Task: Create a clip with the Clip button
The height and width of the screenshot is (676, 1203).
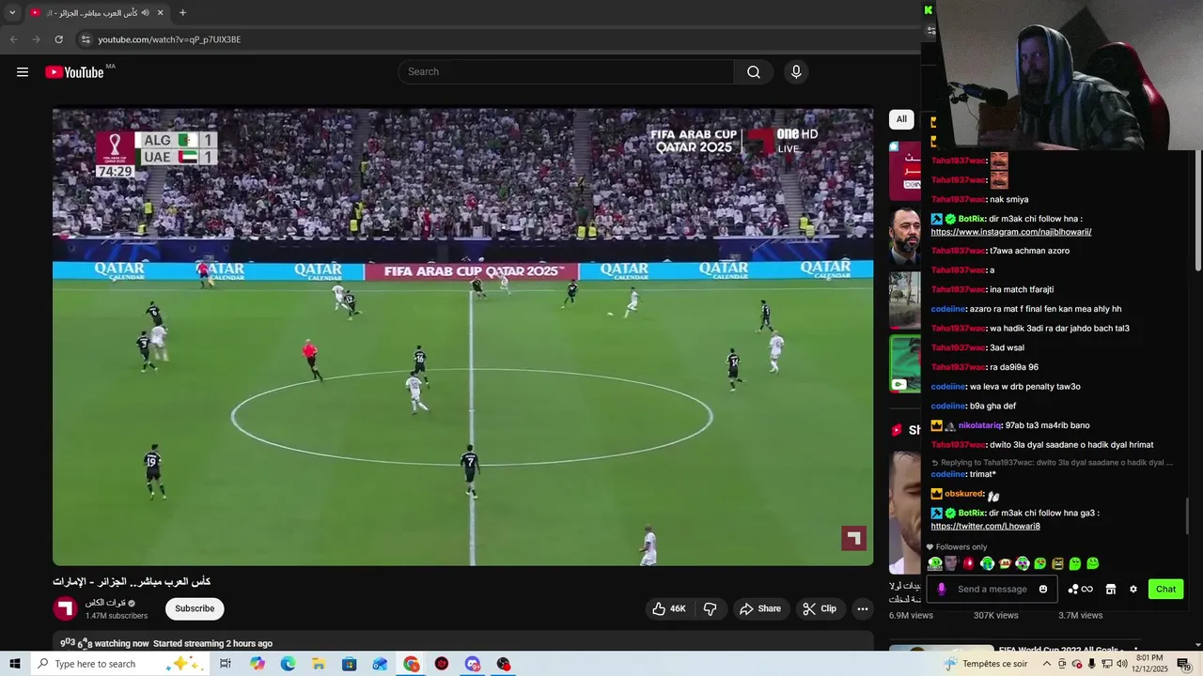Action: (x=820, y=608)
